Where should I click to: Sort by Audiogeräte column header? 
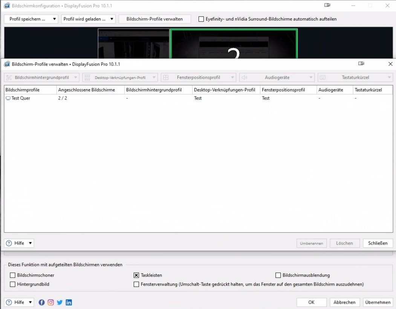pyautogui.click(x=335, y=90)
